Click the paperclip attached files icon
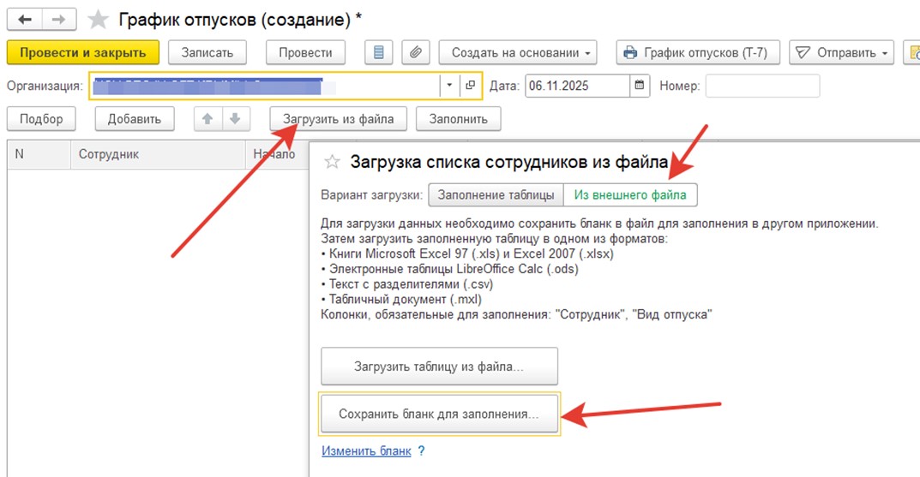 pyautogui.click(x=415, y=52)
